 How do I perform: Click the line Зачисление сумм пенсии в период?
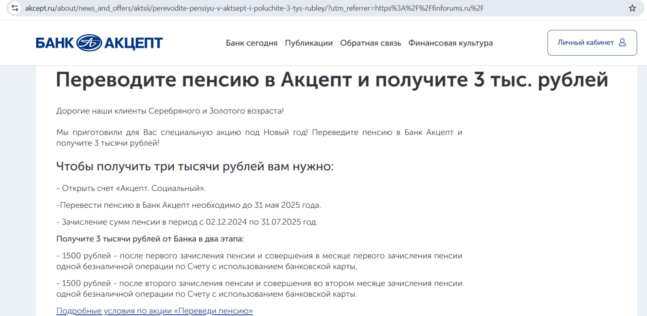click(x=187, y=222)
